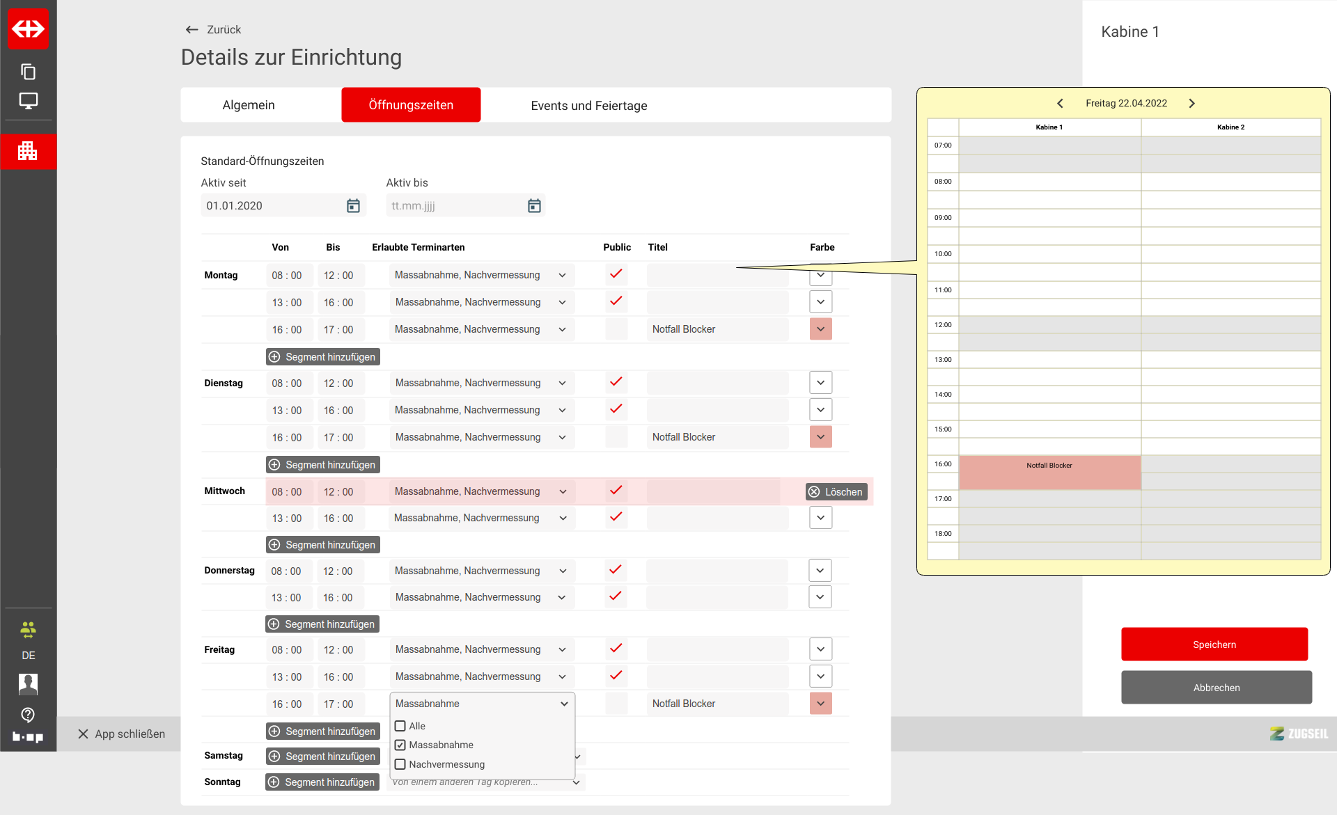Open the help question mark icon
Viewport: 1337px width, 815px height.
point(28,714)
